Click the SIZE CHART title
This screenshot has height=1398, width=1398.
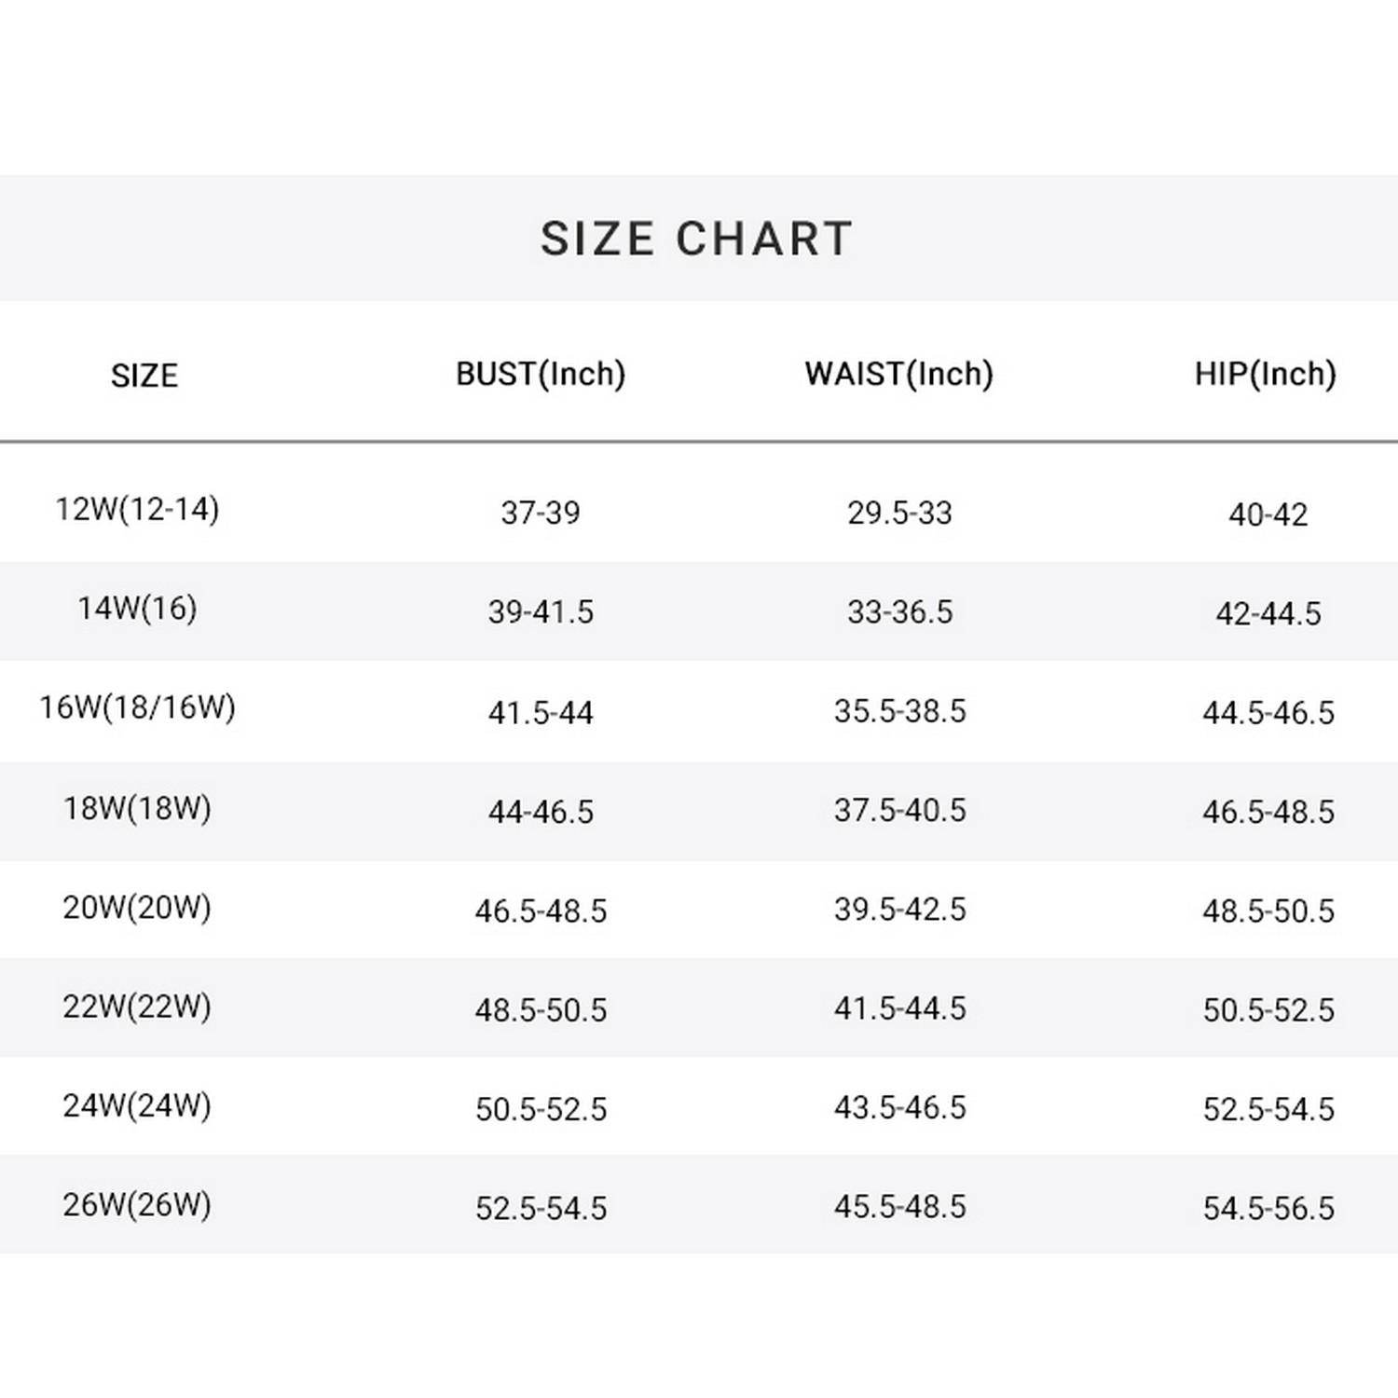click(x=697, y=239)
